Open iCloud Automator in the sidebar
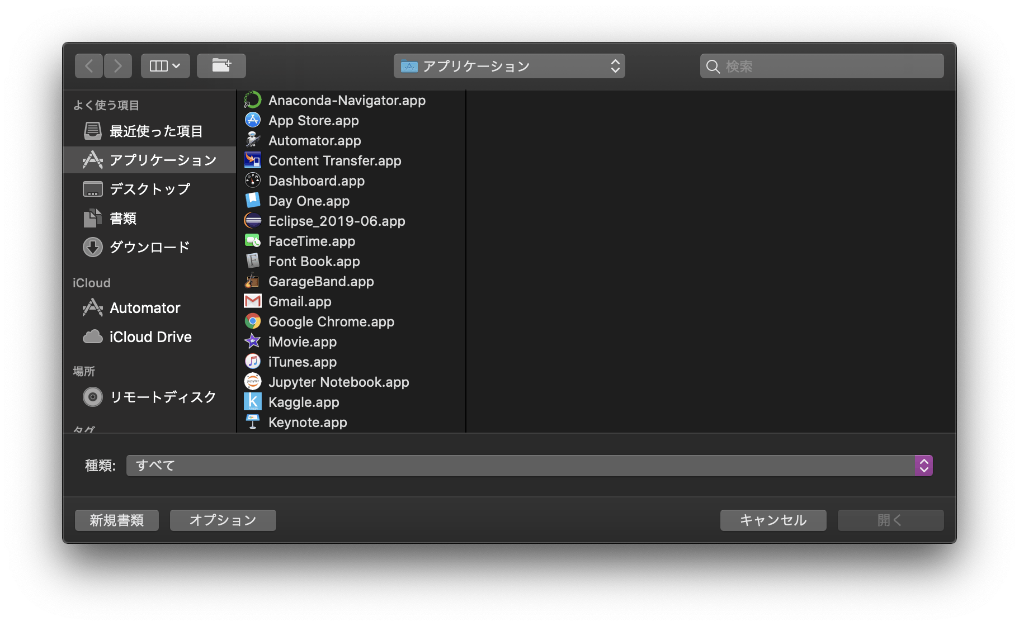 pyautogui.click(x=149, y=308)
